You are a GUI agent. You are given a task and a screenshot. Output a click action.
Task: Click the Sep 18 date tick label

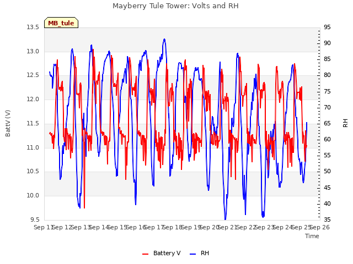(x=173, y=227)
